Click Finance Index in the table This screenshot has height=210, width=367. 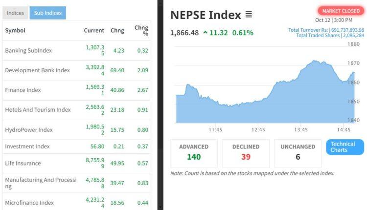coord(23,90)
